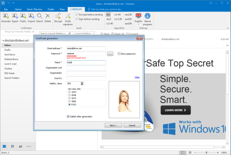Switch to the Folder tab

pos(51,9)
